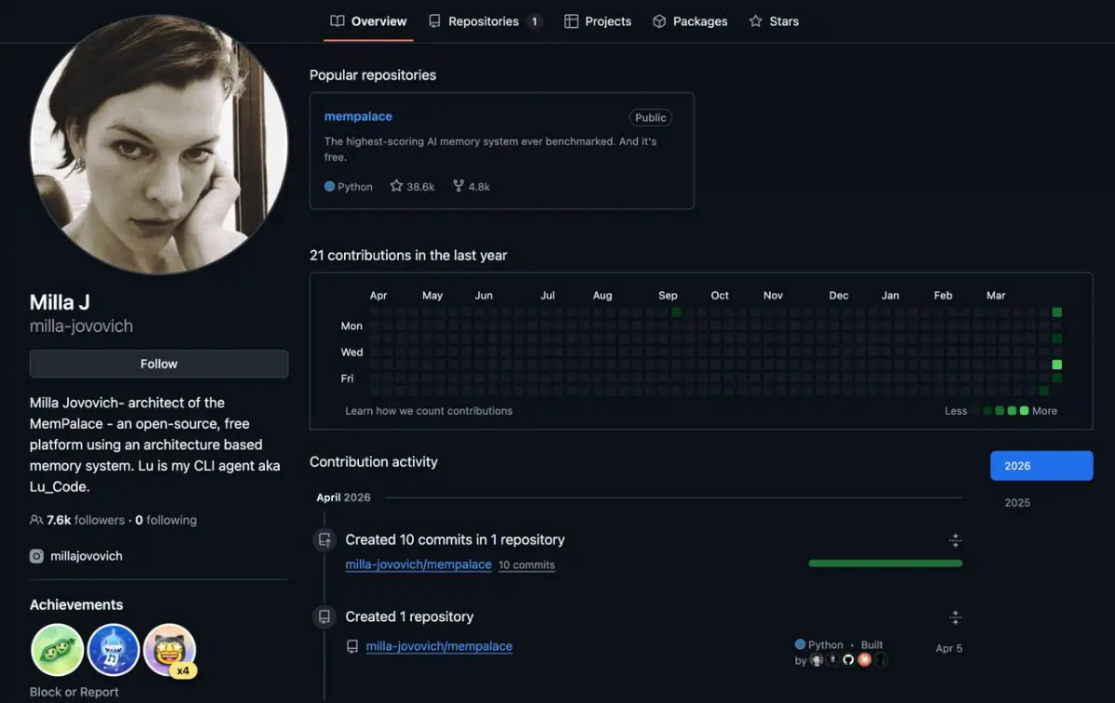The width and height of the screenshot is (1115, 703).
Task: Click the Milla J profile avatar
Action: click(x=159, y=145)
